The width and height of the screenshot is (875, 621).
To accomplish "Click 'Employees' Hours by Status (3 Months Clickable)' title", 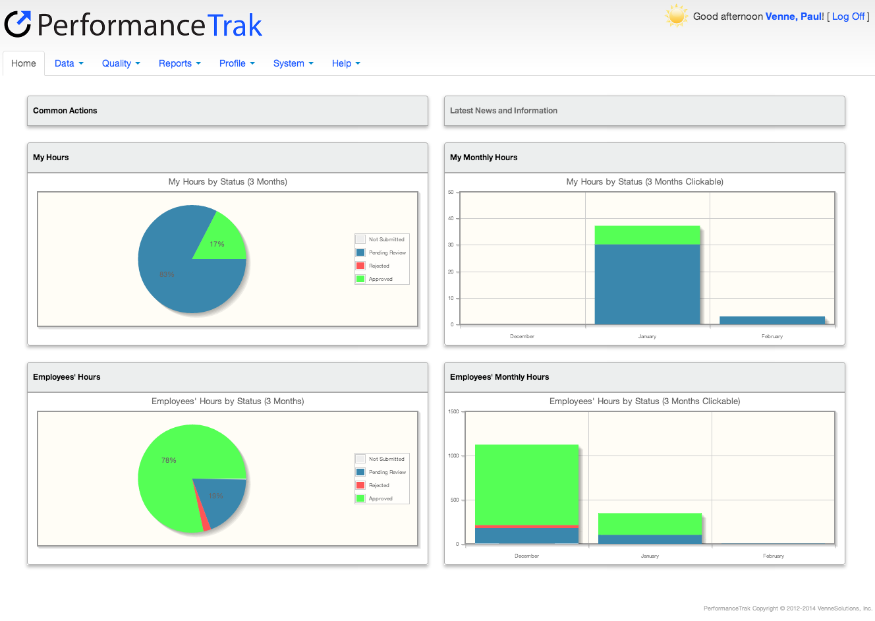I will pos(645,401).
